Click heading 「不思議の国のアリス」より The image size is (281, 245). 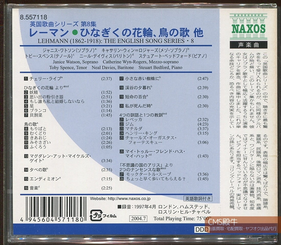pyautogui.click(x=146, y=165)
